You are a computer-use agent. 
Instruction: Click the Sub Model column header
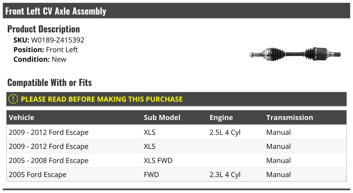coord(162,118)
